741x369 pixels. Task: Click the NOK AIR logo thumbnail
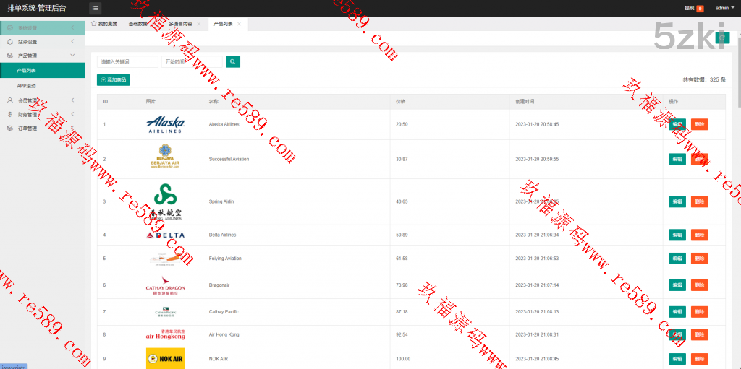tap(165, 358)
